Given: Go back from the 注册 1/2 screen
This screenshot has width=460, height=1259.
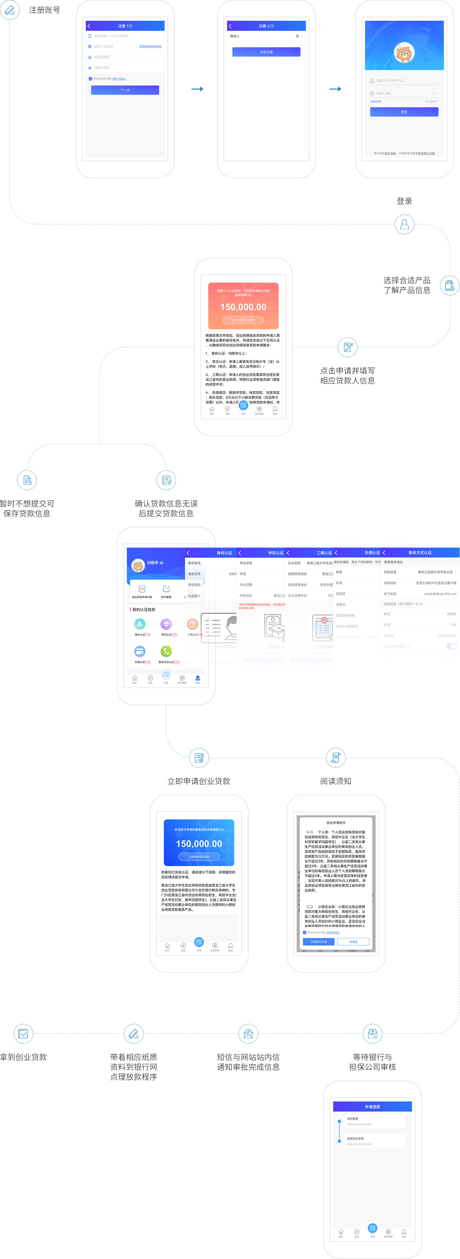Looking at the screenshot, I should point(89,26).
